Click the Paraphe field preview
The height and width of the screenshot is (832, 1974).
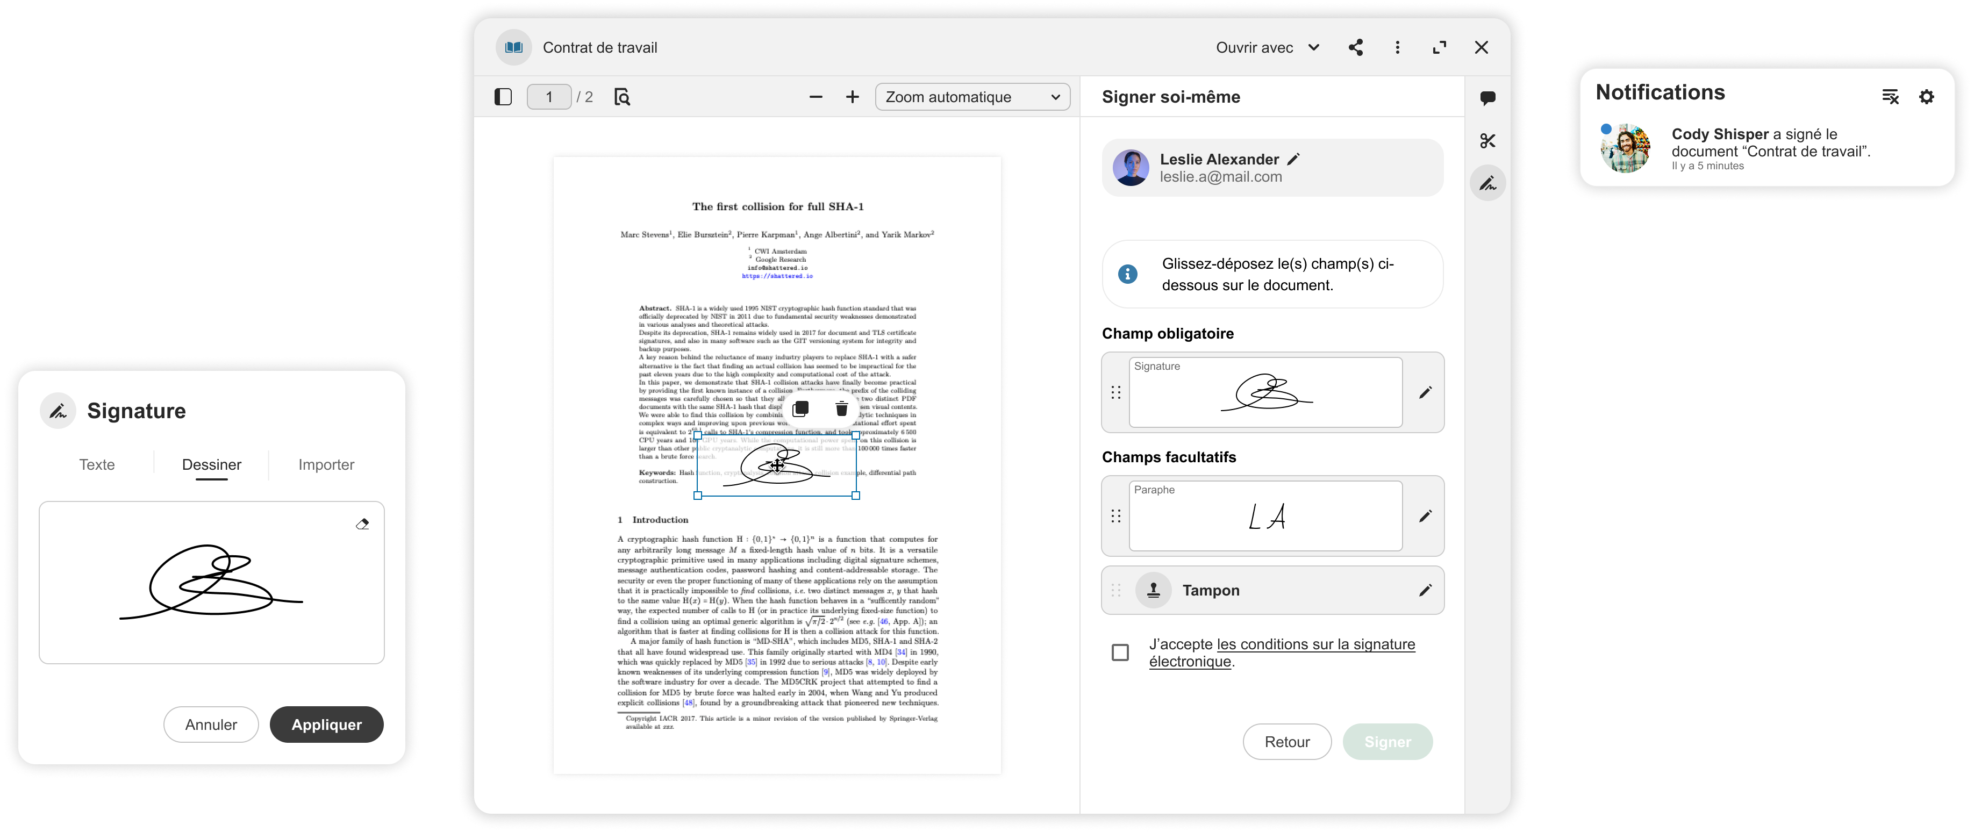[1265, 515]
